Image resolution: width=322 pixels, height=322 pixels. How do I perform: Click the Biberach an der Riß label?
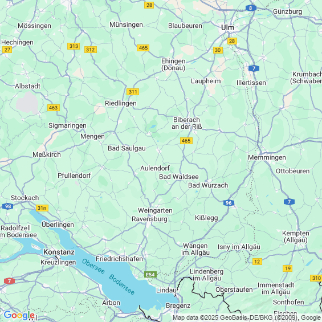point(187,123)
